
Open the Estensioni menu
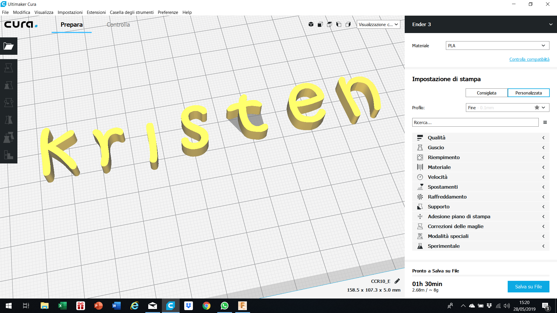pos(96,12)
